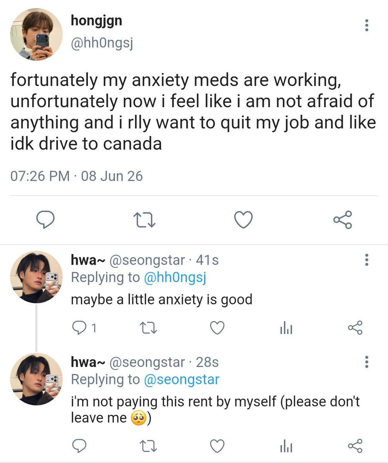Retweet the main anxiety meds tweet
Image resolution: width=388 pixels, height=463 pixels.
point(144,220)
